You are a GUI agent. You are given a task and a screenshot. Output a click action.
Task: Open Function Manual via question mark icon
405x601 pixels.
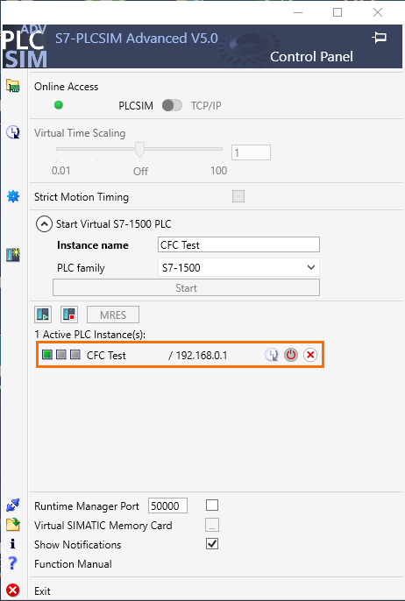click(x=12, y=563)
